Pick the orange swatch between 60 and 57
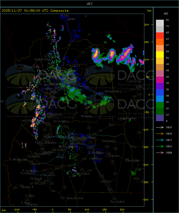The height and width of the screenshot is (213, 179). (160, 42)
